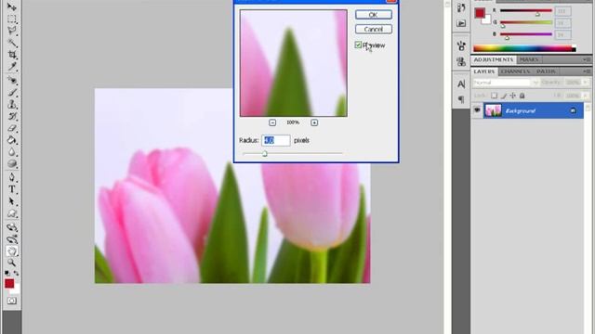Adjust the R color slider

pos(526,11)
